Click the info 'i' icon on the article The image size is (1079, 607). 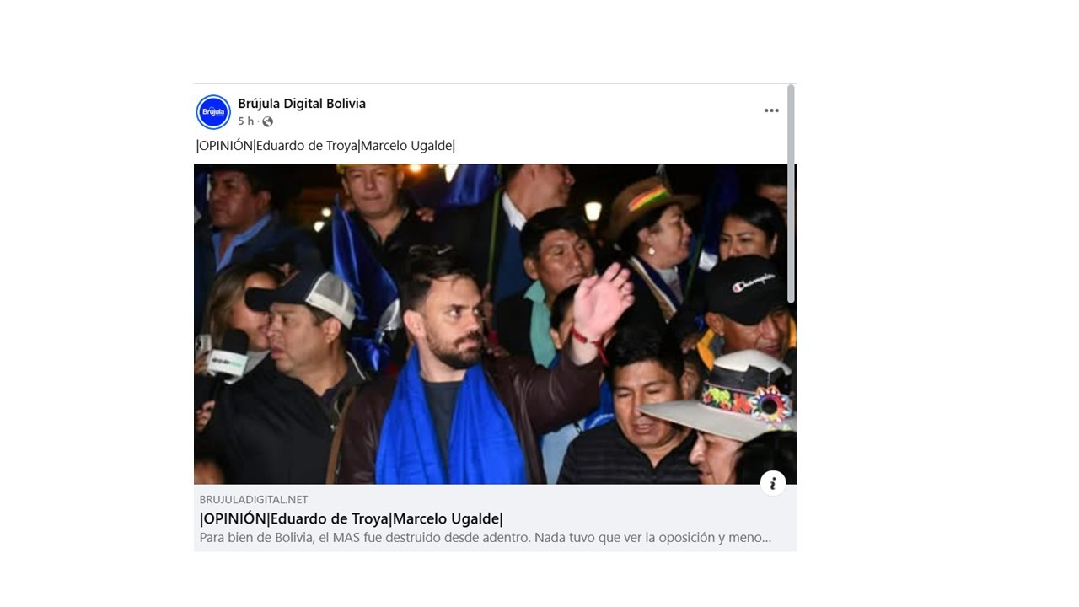pyautogui.click(x=773, y=483)
